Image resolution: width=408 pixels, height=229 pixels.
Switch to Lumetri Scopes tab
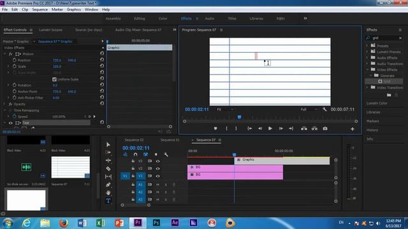click(50, 30)
